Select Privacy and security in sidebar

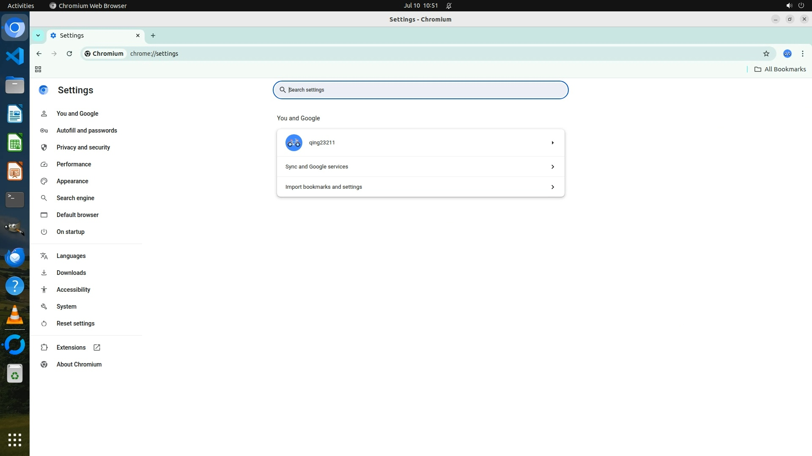point(83,147)
